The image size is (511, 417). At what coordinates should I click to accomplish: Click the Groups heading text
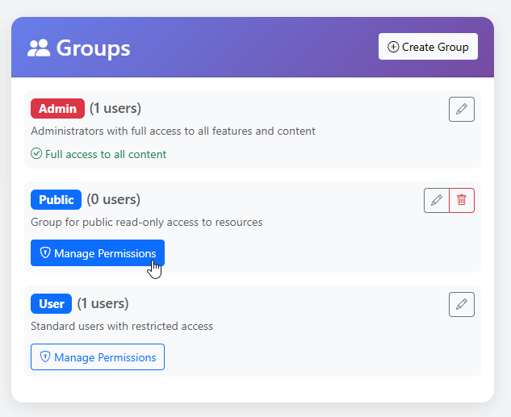tap(93, 48)
